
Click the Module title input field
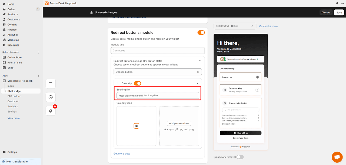tap(158, 50)
